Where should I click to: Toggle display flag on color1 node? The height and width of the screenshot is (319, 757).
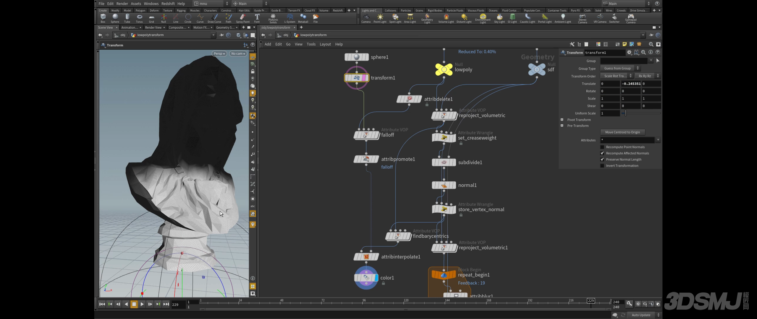click(x=376, y=278)
